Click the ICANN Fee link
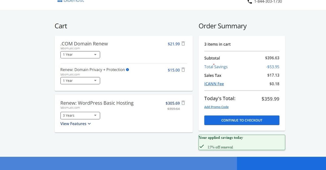This screenshot has height=170, width=326. pos(214,84)
